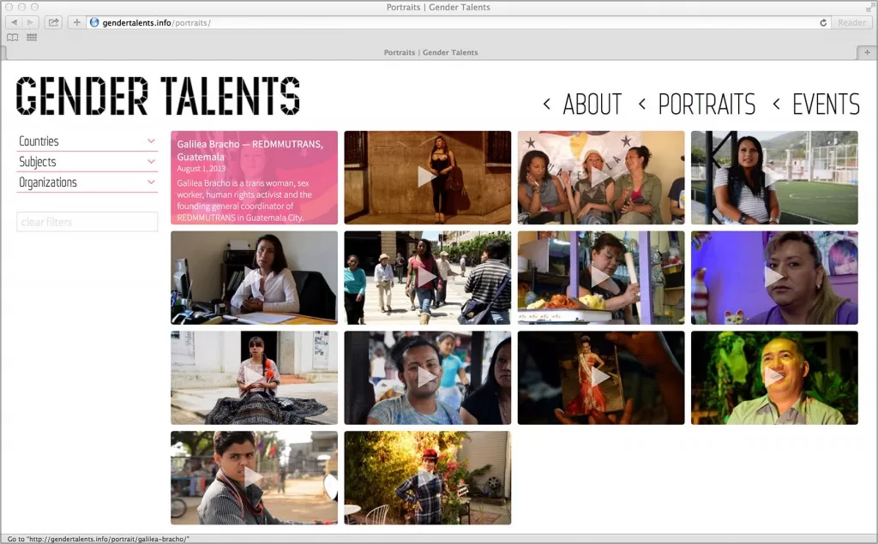Expand the Countries filter dropdown
The image size is (878, 544).
click(x=87, y=141)
